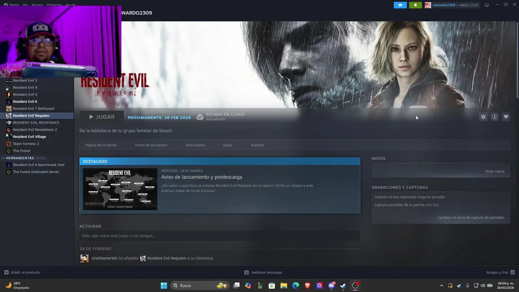Open Microsoft Store from taskbar

272,286
